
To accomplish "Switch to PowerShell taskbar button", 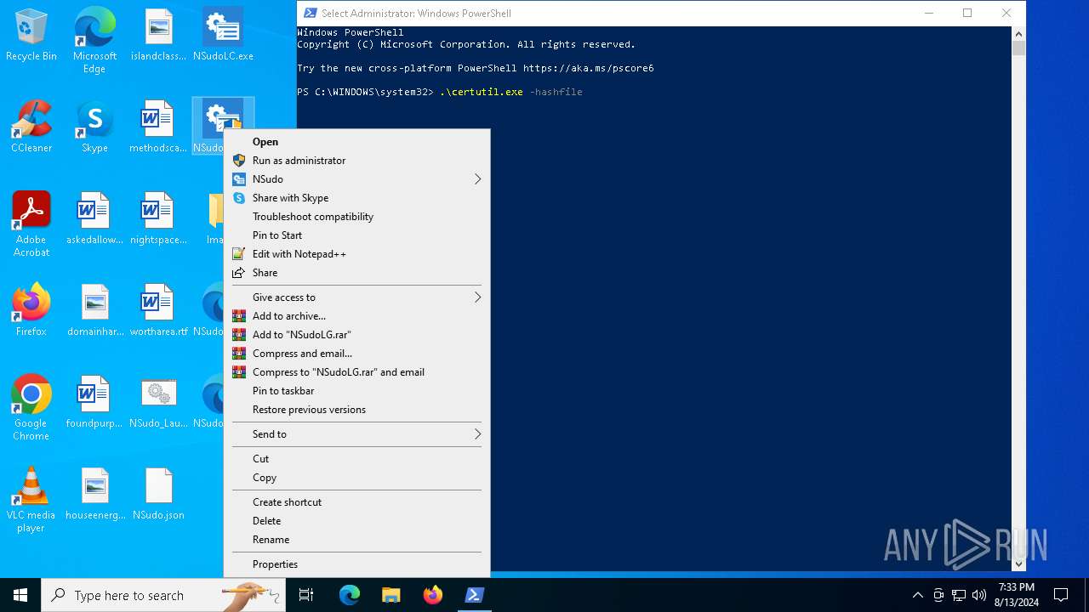I will pos(474,595).
